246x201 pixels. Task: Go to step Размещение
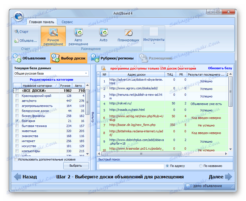[x=156, y=58]
